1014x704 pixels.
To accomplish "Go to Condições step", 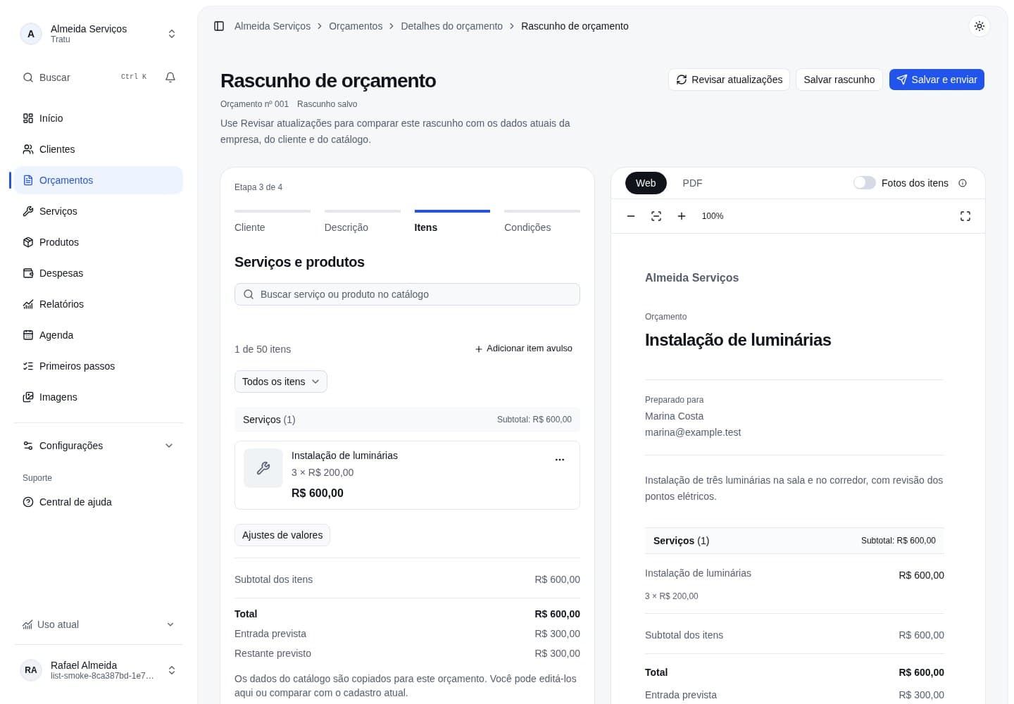I will 542,222.
